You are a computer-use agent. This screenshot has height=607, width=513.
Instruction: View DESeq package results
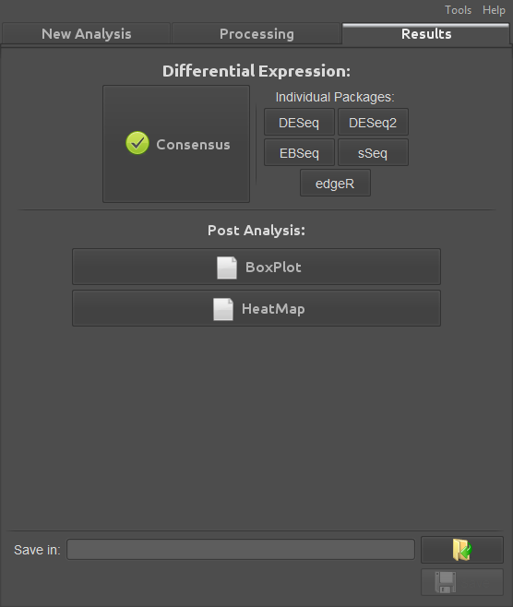(x=299, y=123)
